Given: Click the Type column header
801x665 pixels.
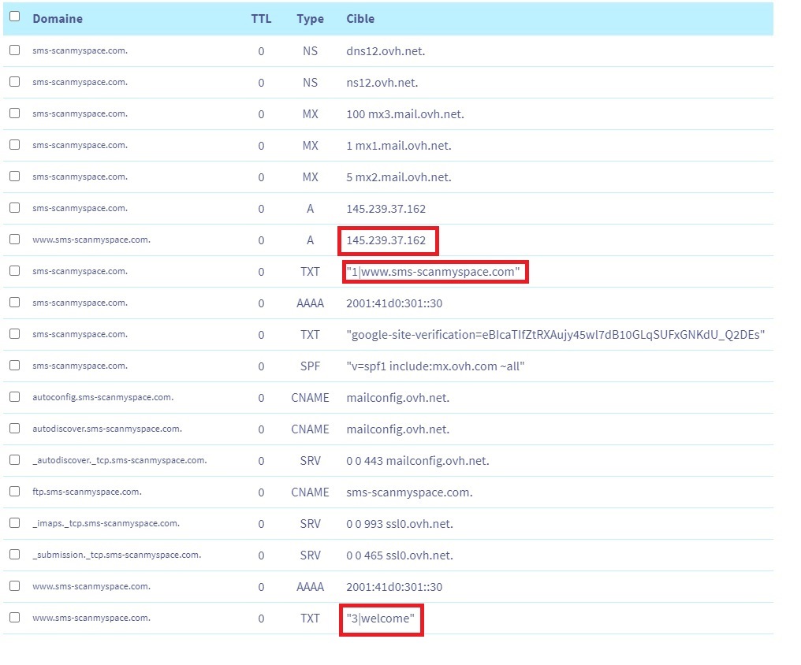Looking at the screenshot, I should [x=310, y=18].
